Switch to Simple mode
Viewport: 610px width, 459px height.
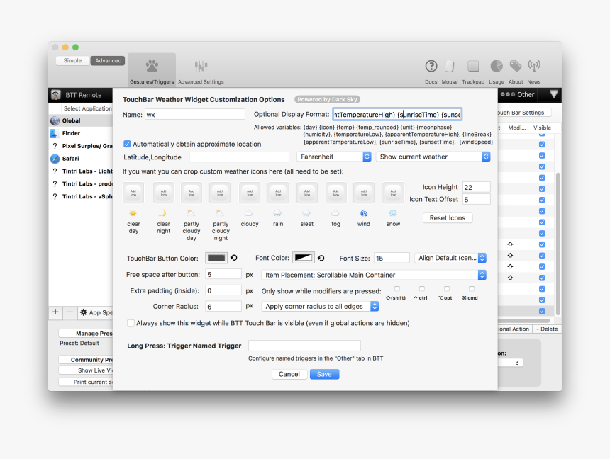73,61
